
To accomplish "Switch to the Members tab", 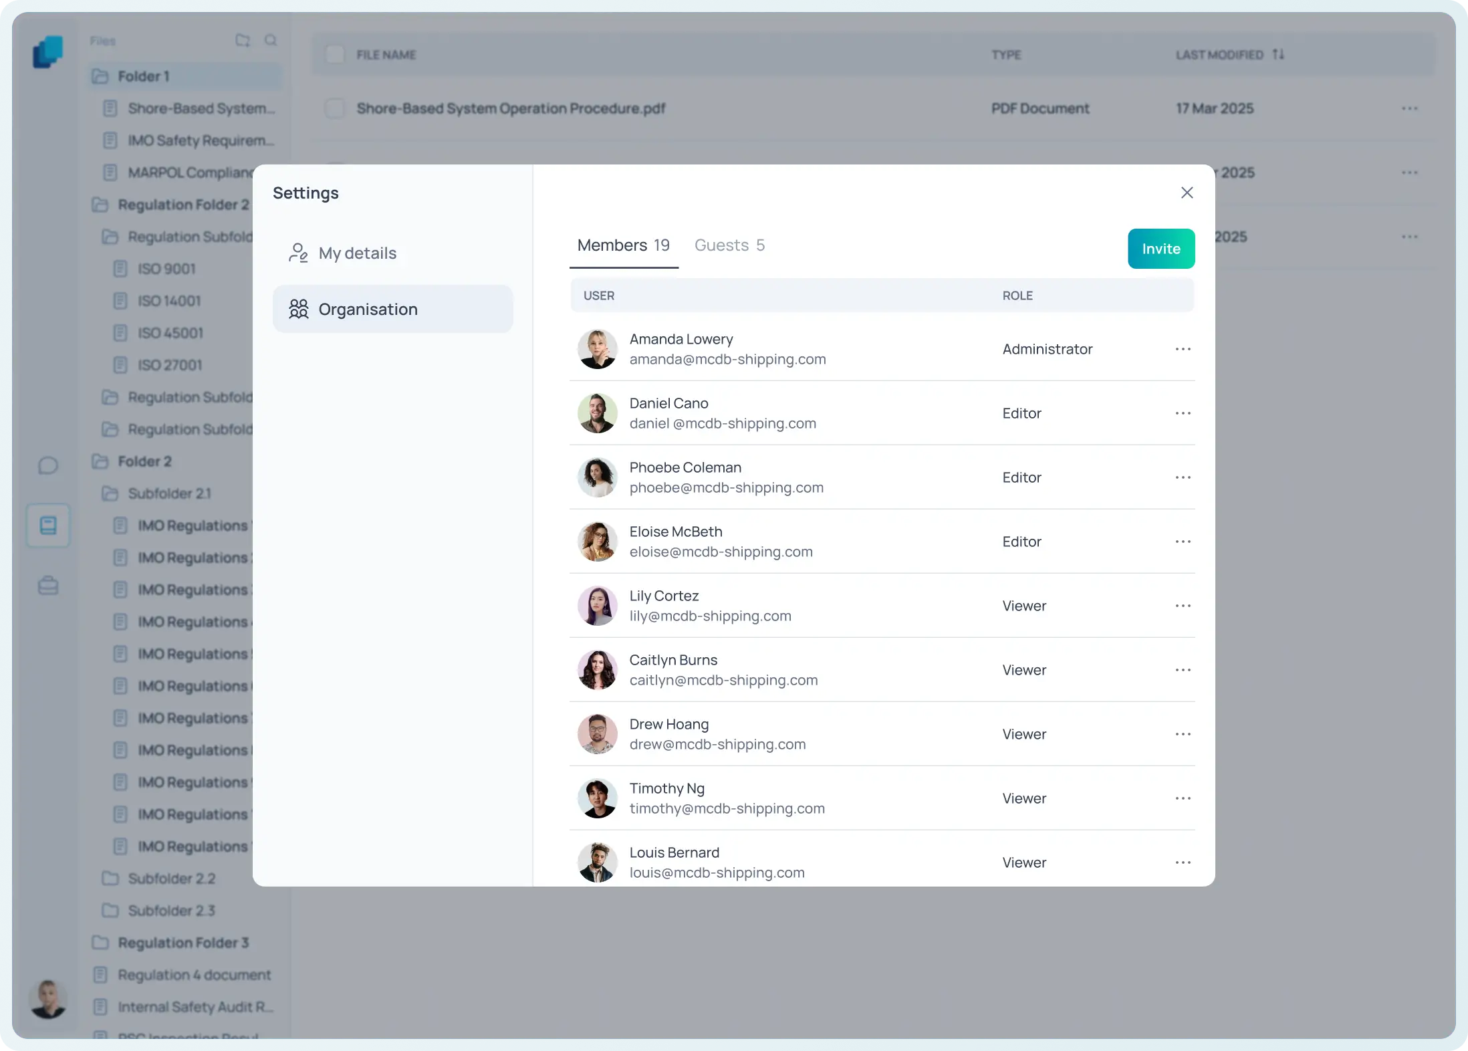I will click(624, 245).
